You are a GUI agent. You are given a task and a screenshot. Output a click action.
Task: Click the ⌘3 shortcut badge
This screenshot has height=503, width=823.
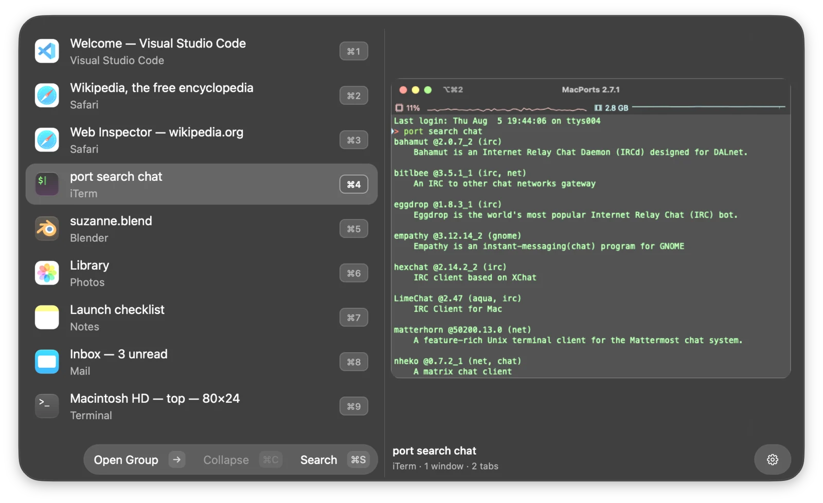(353, 140)
